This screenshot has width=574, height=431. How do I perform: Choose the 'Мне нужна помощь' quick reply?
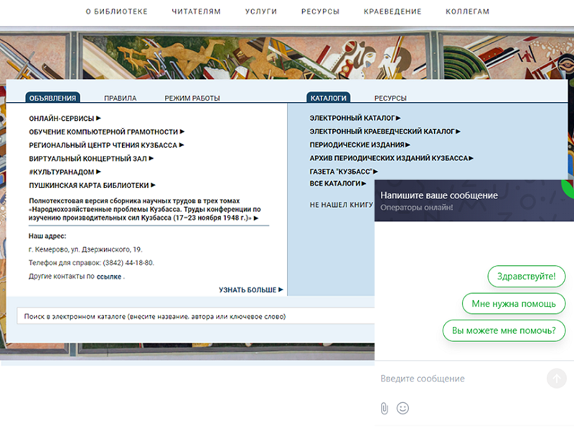point(513,303)
